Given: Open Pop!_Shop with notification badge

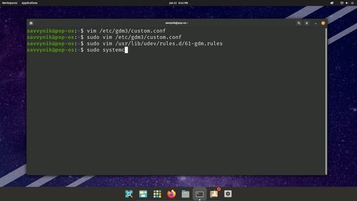Looking at the screenshot, I should coord(214,194).
